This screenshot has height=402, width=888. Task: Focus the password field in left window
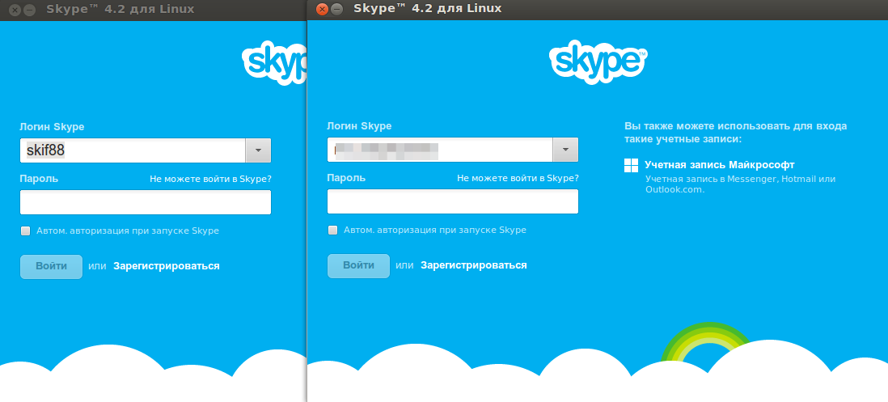click(146, 202)
